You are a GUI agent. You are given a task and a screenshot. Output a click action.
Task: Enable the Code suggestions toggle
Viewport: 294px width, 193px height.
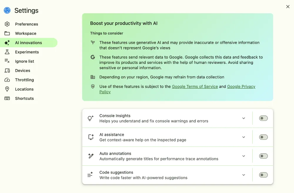(x=263, y=175)
